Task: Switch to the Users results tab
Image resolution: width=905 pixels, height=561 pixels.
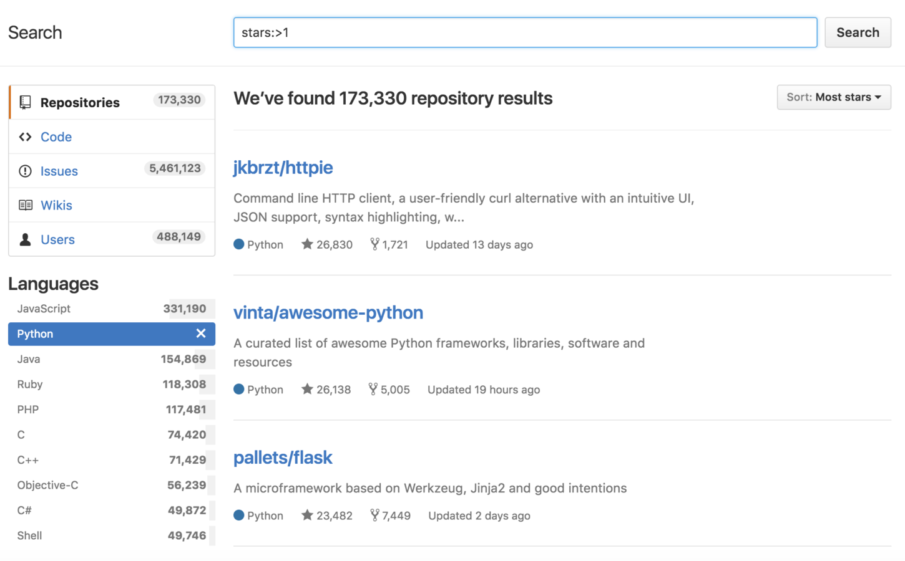Action: point(112,239)
